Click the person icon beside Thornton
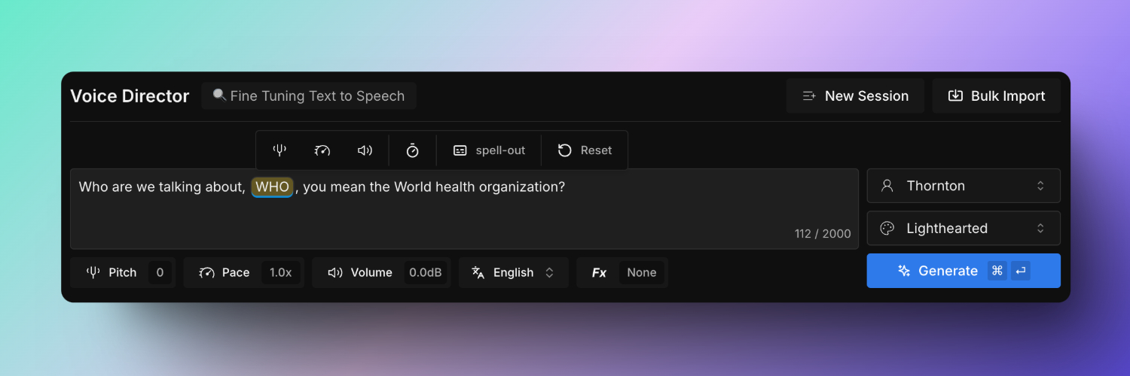The width and height of the screenshot is (1130, 376). coord(887,186)
